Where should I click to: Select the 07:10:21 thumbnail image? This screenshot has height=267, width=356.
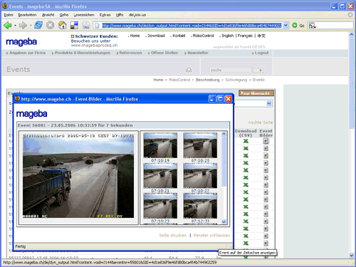(160, 176)
